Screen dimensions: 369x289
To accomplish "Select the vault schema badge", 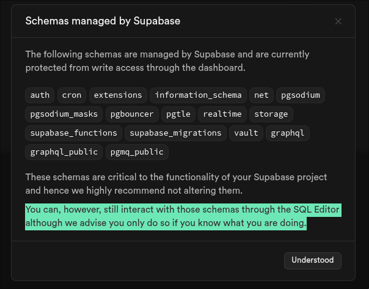I will pos(246,133).
